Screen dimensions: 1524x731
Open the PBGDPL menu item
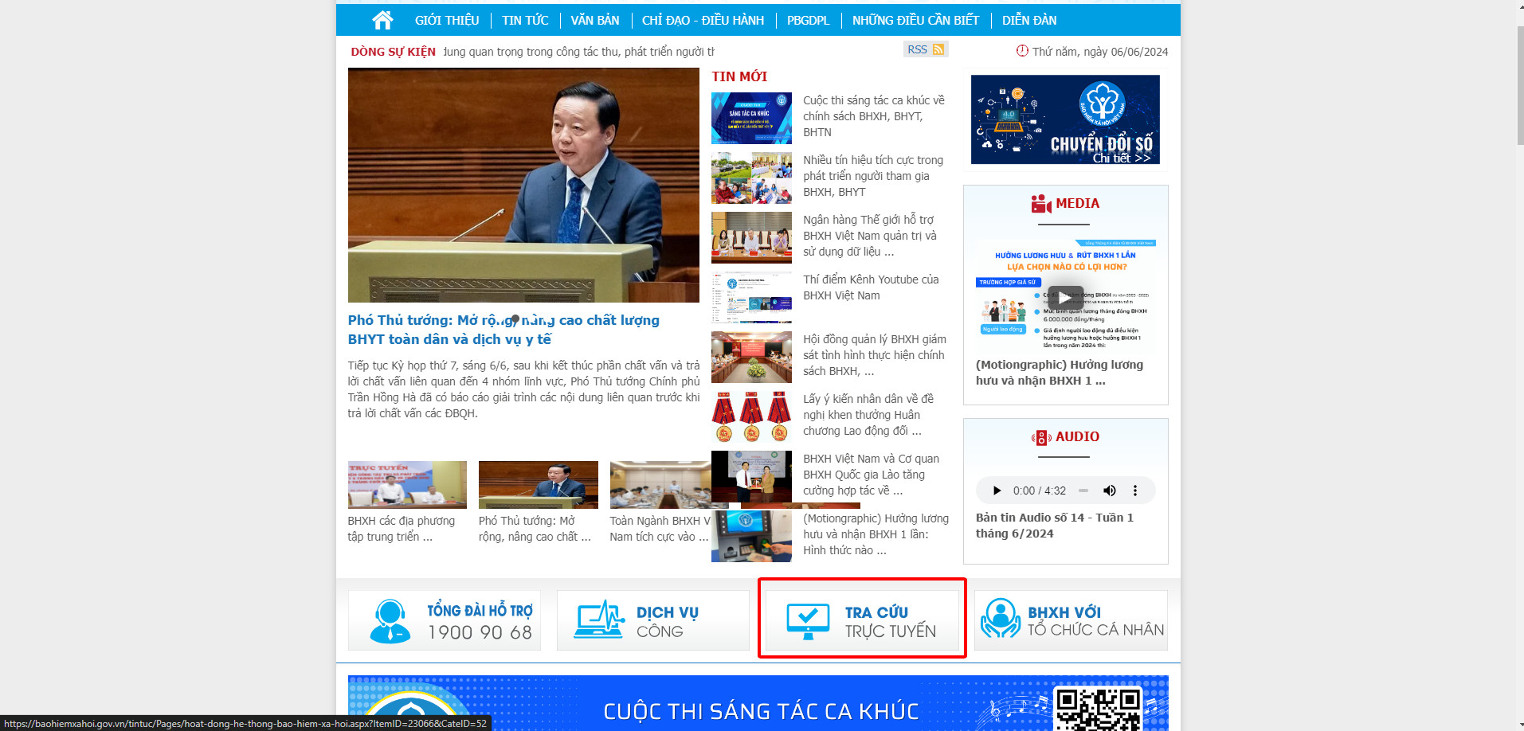coord(808,20)
